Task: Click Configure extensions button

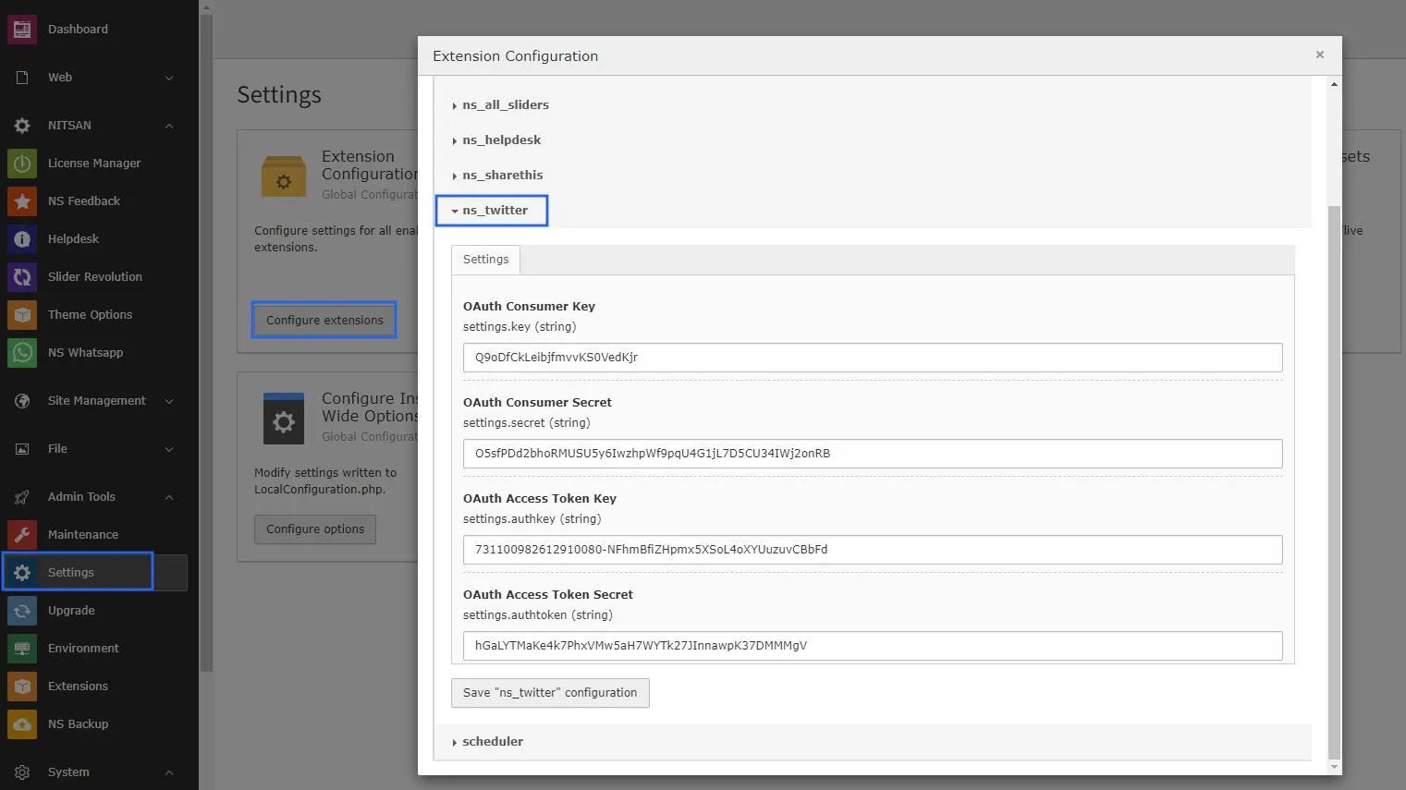Action: click(x=324, y=320)
